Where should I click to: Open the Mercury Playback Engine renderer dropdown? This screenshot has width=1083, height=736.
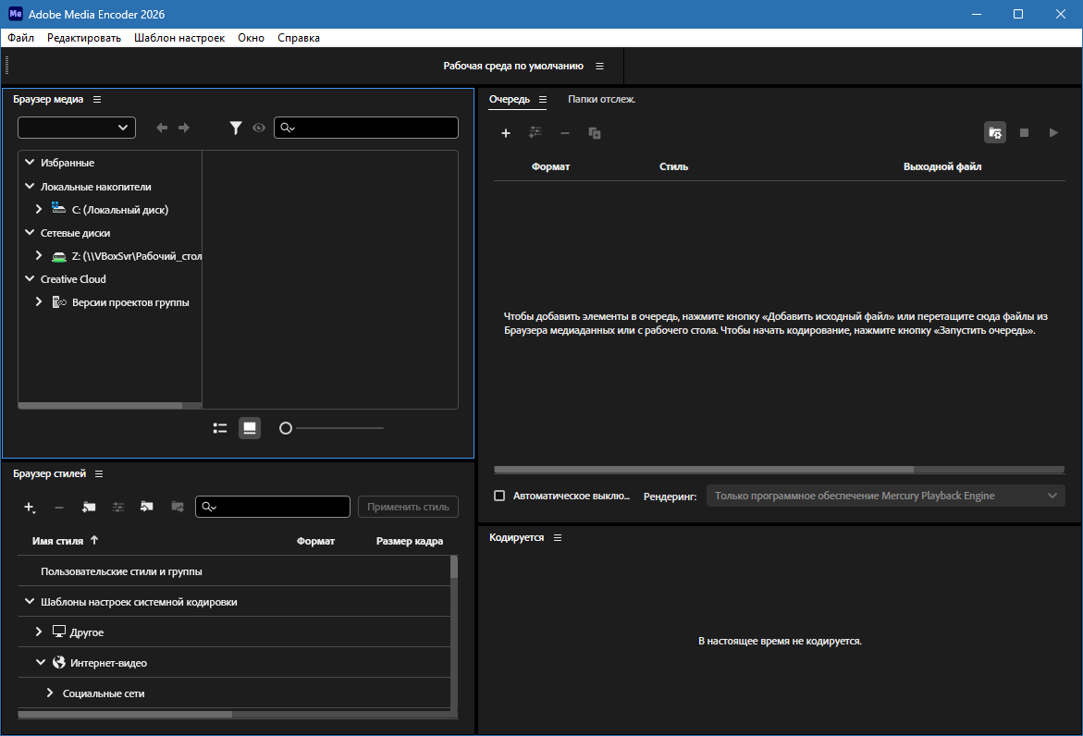pyautogui.click(x=885, y=496)
